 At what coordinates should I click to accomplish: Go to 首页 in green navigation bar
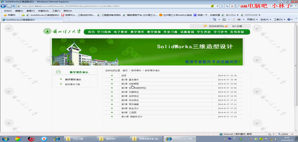pyautogui.click(x=91, y=32)
